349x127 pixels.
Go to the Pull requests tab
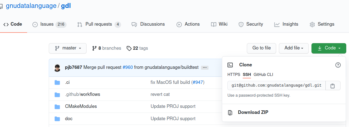click(99, 24)
